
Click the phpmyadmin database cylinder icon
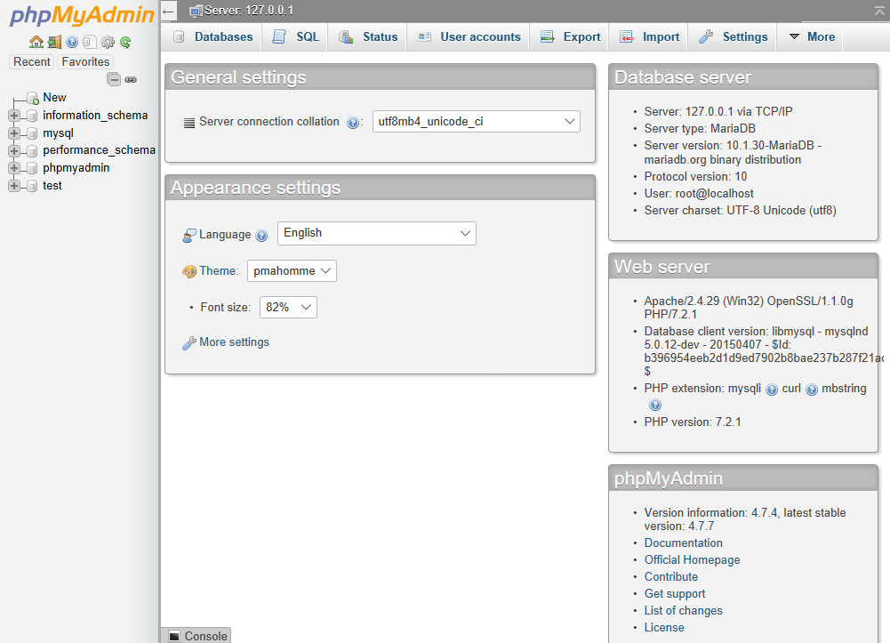(32, 169)
